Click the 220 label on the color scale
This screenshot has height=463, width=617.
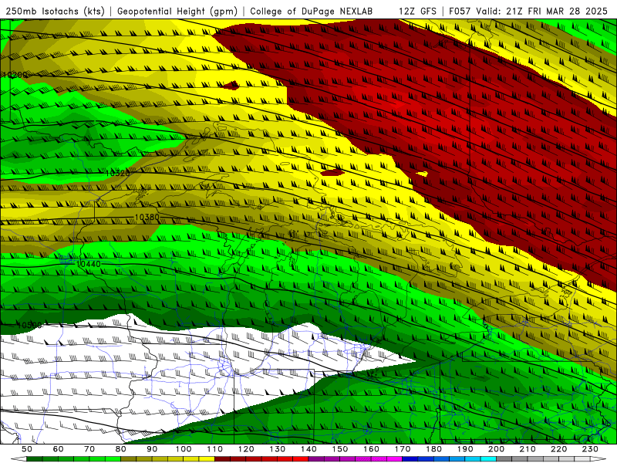tap(559, 449)
